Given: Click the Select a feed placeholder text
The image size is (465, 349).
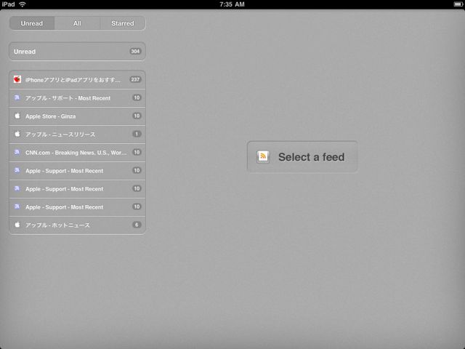Looking at the screenshot, I should pyautogui.click(x=312, y=157).
